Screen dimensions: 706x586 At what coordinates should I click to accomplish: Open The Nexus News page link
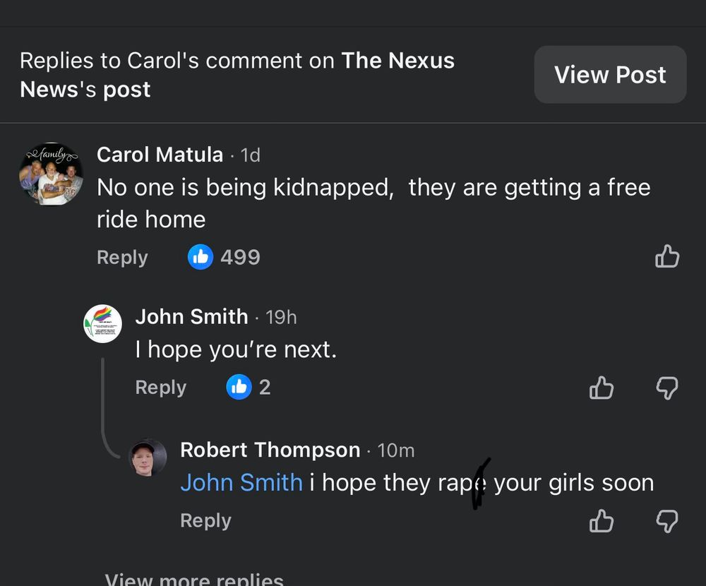[x=397, y=61]
